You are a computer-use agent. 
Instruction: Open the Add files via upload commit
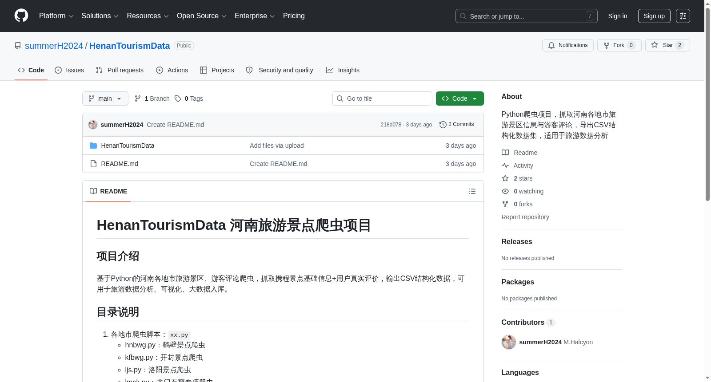pos(277,146)
